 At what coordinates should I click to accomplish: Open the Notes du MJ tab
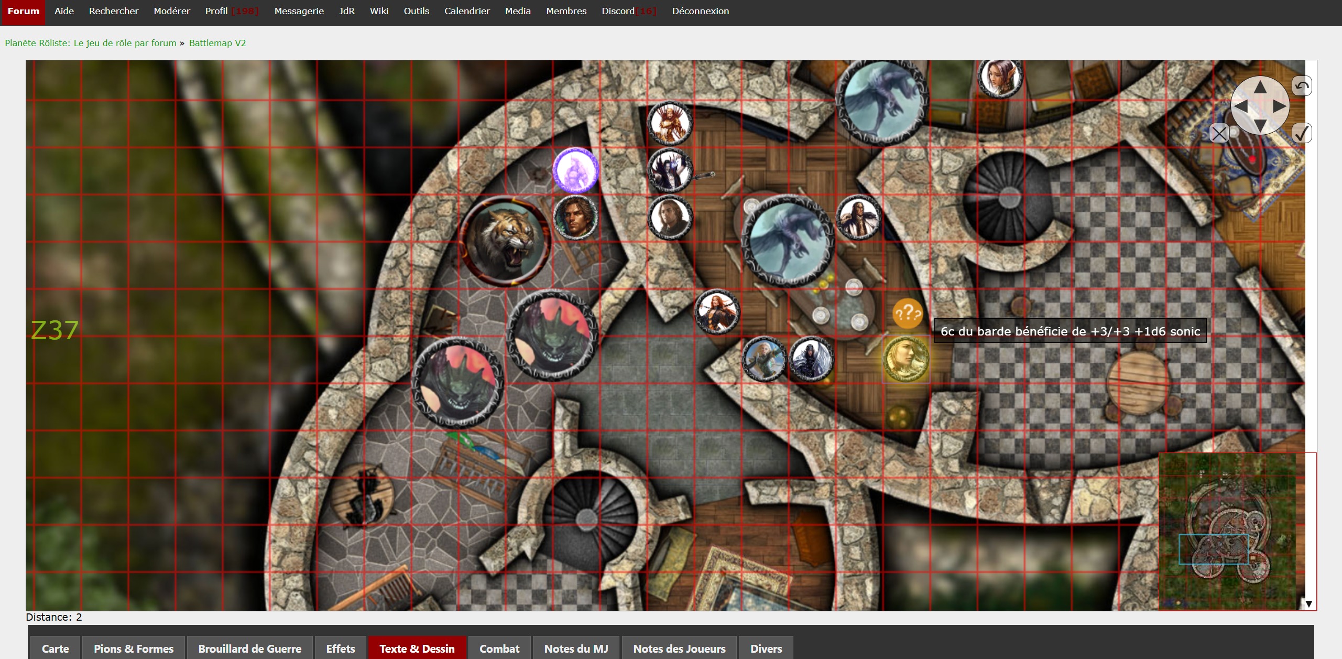click(576, 649)
